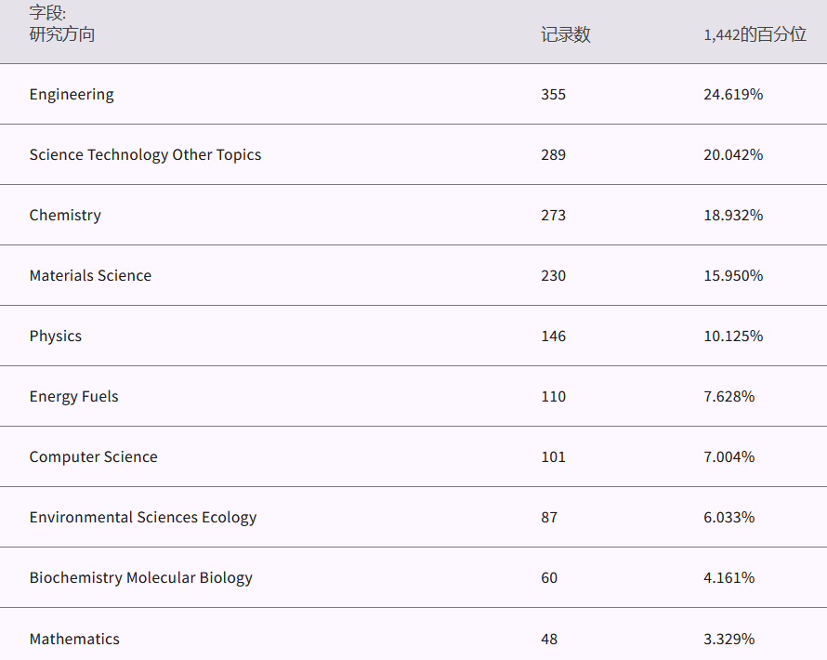Click the Chemistry research area label
The height and width of the screenshot is (660, 827).
(x=65, y=216)
